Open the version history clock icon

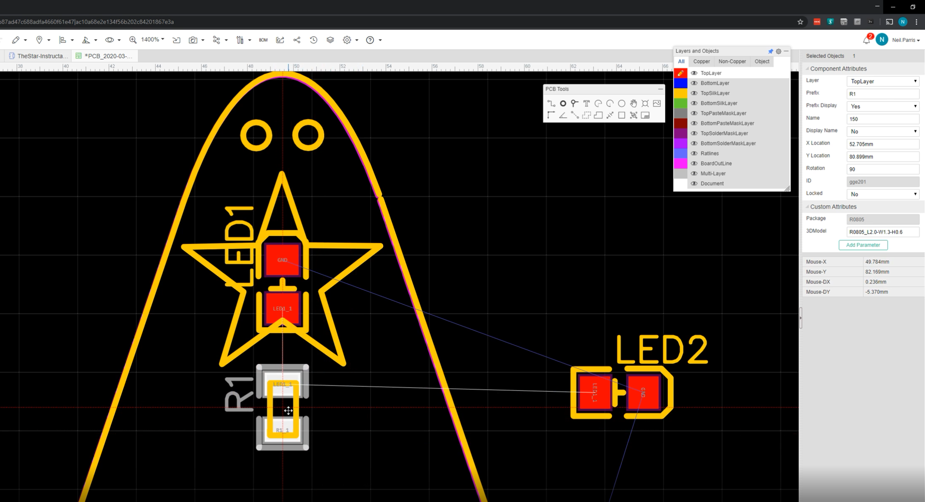coord(313,40)
